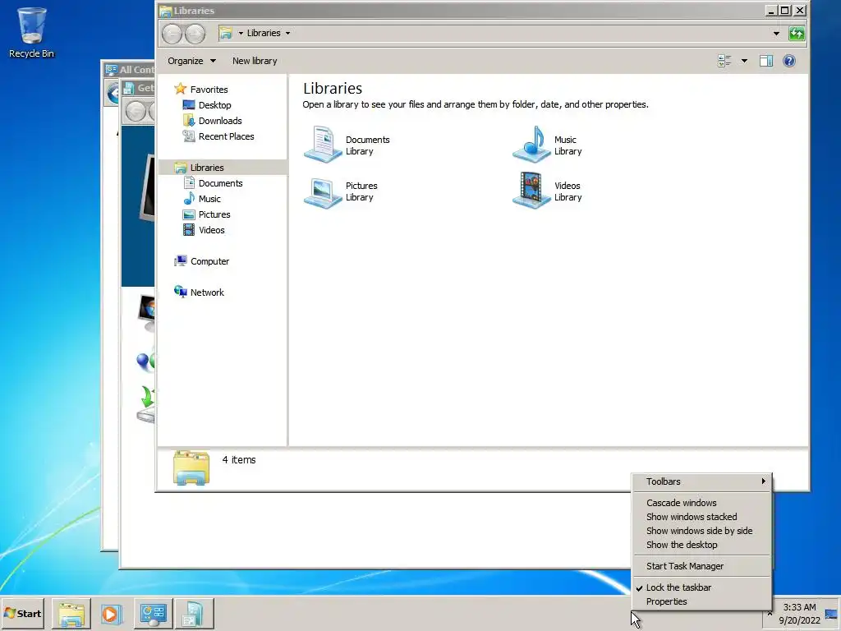Maximize the Libraries window
Screen dimensions: 841x631
784,10
